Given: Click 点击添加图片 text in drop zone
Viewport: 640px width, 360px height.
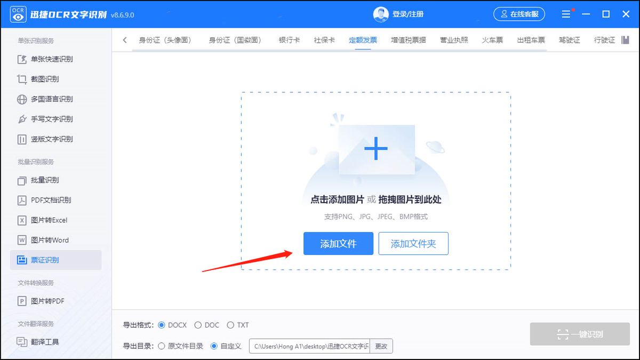Looking at the screenshot, I should (x=337, y=199).
